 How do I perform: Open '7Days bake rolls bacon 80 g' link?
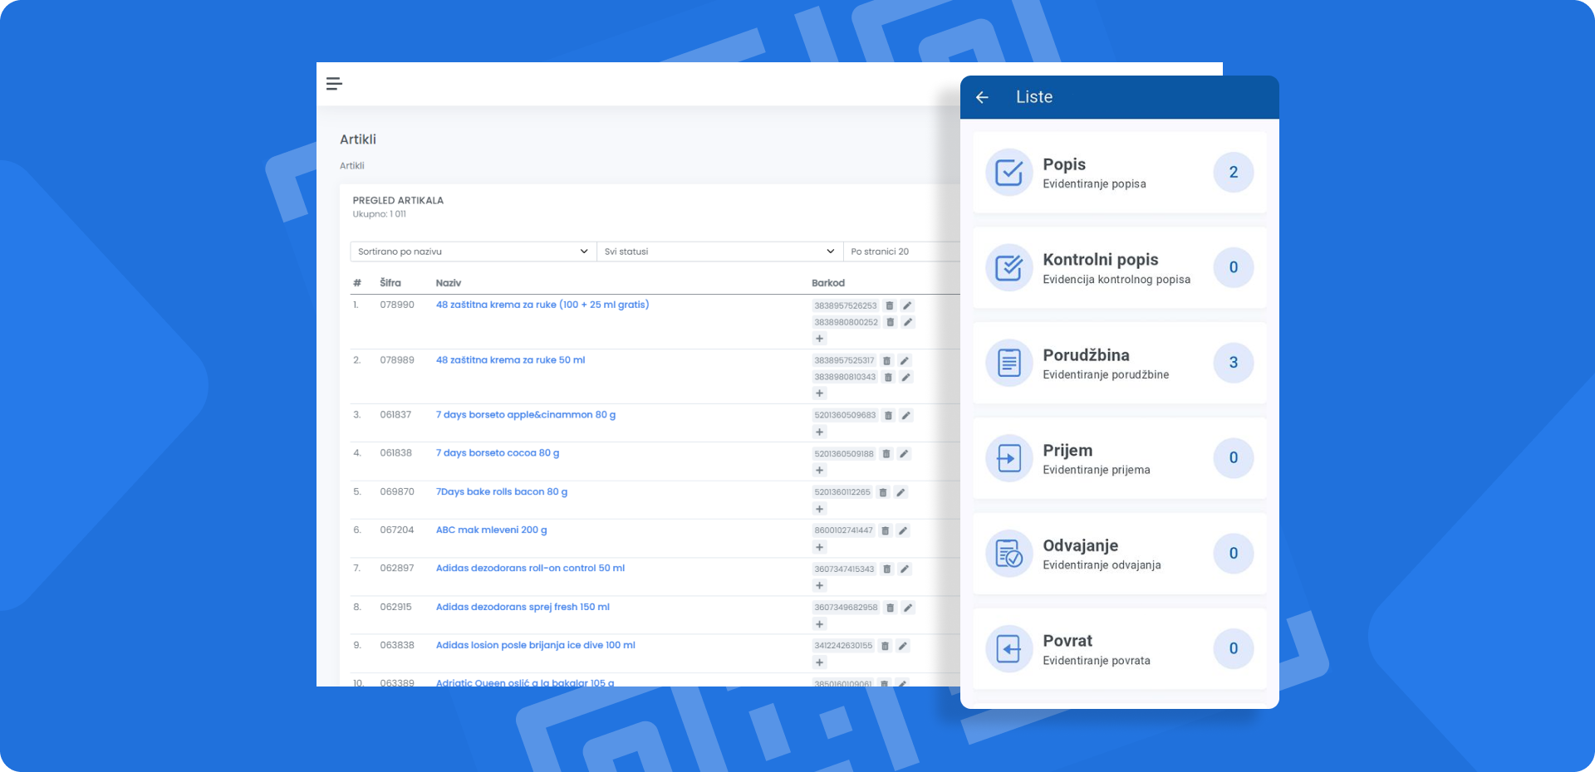[502, 492]
